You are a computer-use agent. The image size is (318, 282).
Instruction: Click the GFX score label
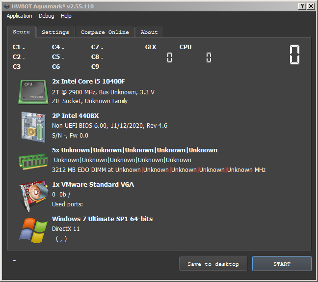[151, 47]
